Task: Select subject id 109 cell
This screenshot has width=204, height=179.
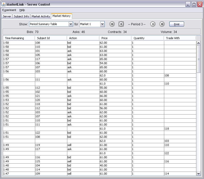Action: click(51, 174)
